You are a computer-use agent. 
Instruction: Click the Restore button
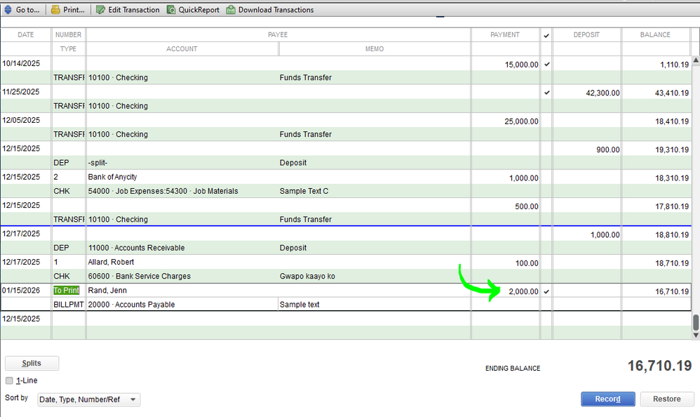pyautogui.click(x=667, y=399)
